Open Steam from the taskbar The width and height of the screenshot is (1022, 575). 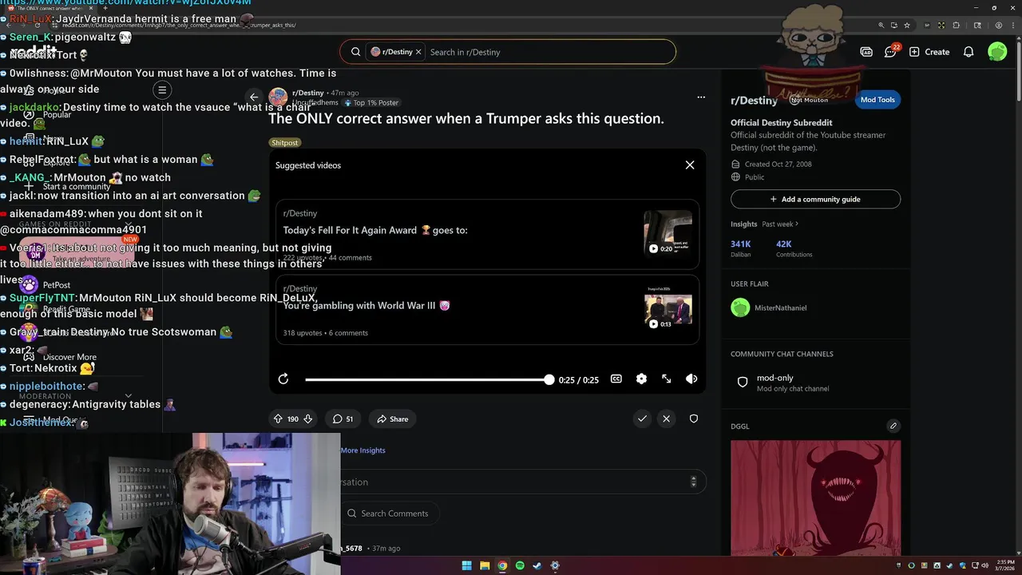(x=537, y=565)
